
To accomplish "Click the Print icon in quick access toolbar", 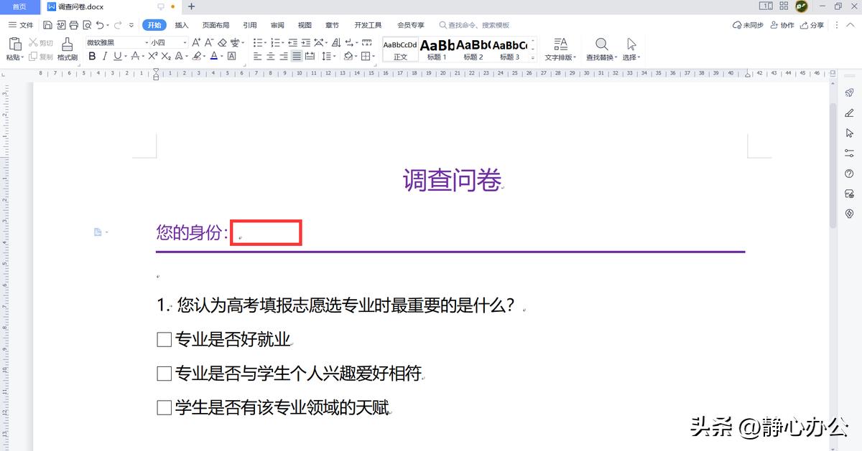I will coord(74,24).
